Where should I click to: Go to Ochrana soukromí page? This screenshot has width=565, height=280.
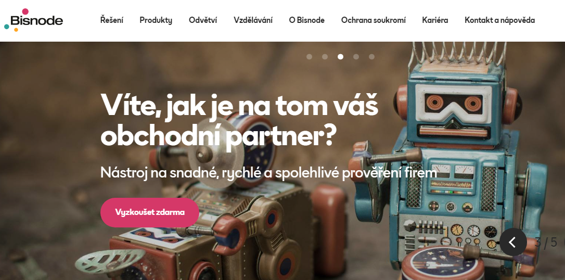click(x=374, y=20)
